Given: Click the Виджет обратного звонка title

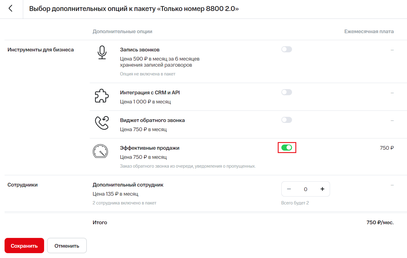Looking at the screenshot, I should [x=152, y=120].
